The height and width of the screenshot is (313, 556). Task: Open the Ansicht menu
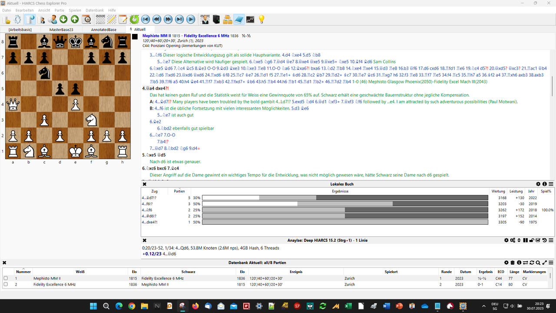pos(44,10)
